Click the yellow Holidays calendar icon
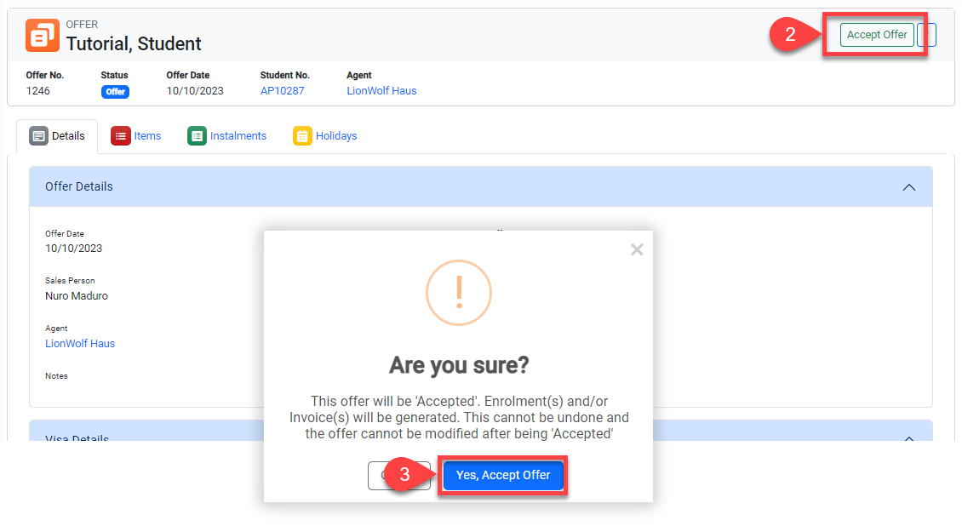This screenshot has height=526, width=962. coord(302,136)
